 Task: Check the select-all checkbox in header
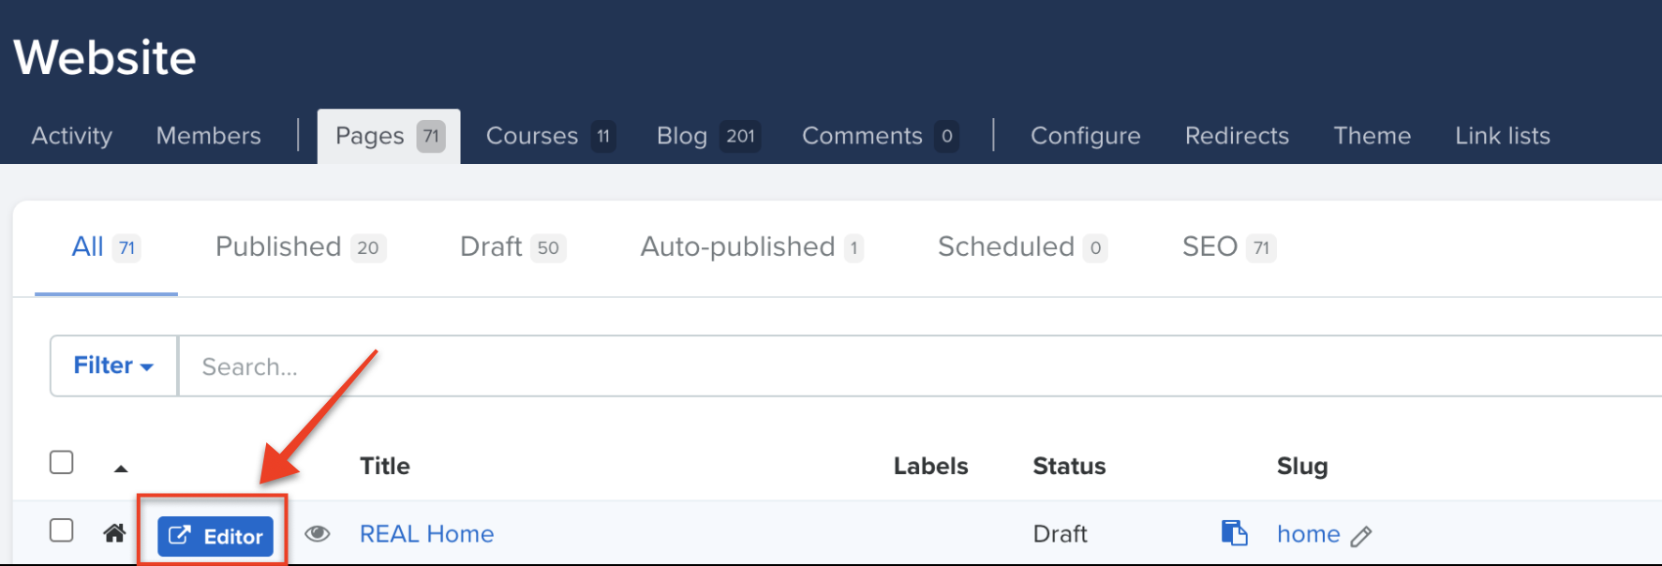[x=62, y=462]
